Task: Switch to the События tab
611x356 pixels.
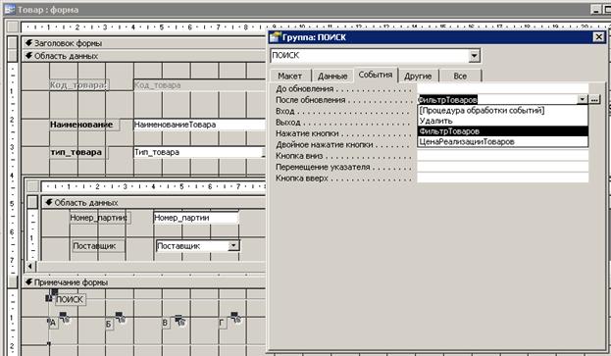Action: tap(376, 75)
